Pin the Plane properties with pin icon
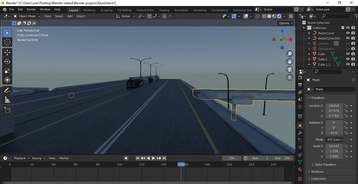 (x=353, y=80)
